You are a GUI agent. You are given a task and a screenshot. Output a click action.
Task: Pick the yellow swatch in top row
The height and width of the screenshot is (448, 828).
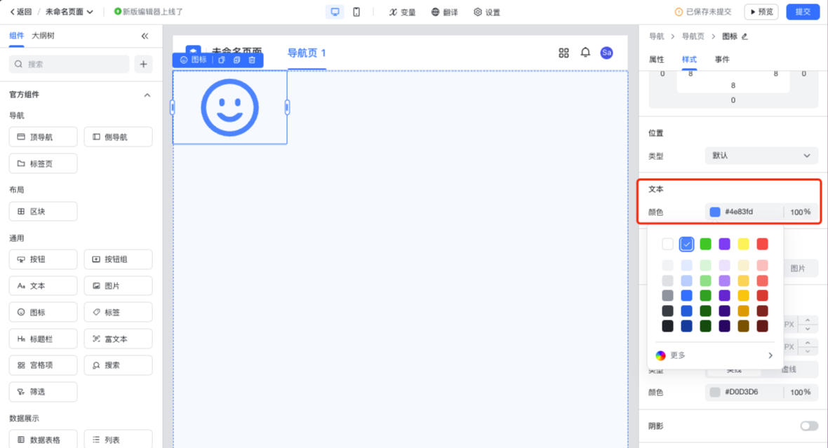(x=743, y=244)
